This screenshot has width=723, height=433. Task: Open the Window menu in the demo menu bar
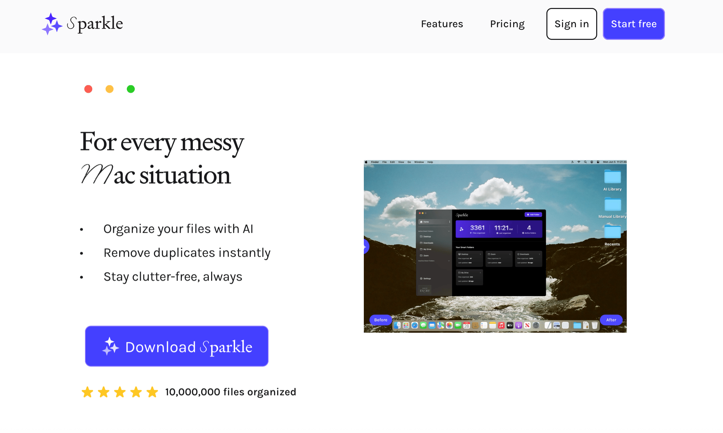tap(419, 162)
